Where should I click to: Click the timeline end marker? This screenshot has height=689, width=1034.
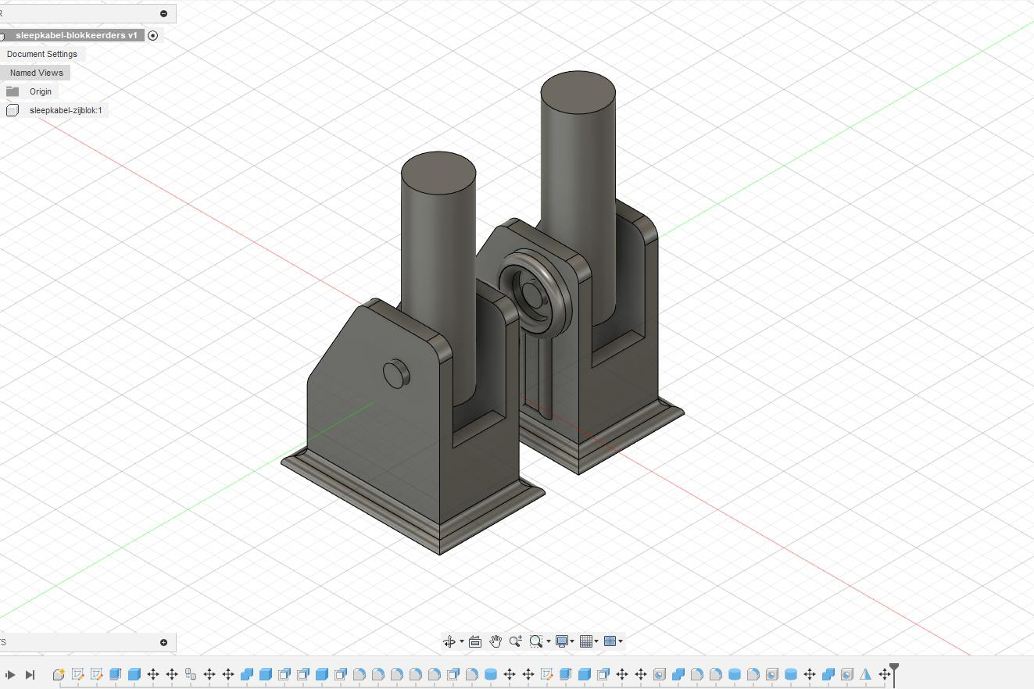(x=894, y=673)
